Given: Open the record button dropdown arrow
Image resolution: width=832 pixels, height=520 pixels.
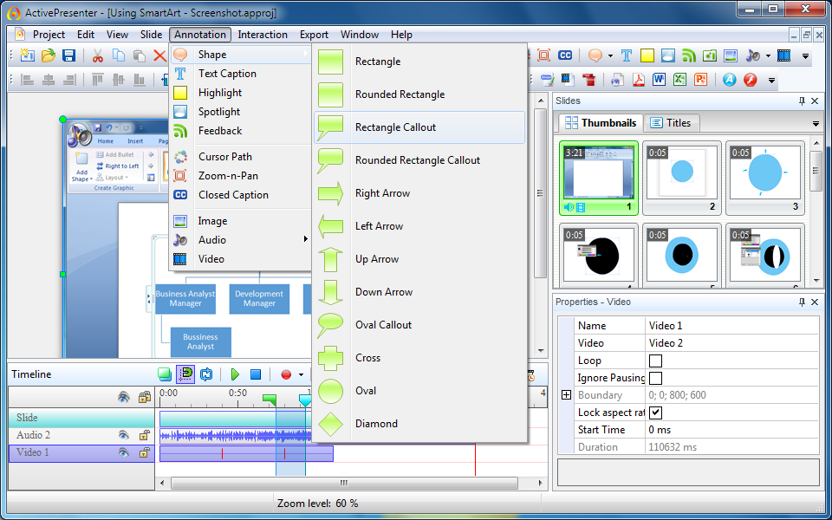Looking at the screenshot, I should tap(301, 375).
